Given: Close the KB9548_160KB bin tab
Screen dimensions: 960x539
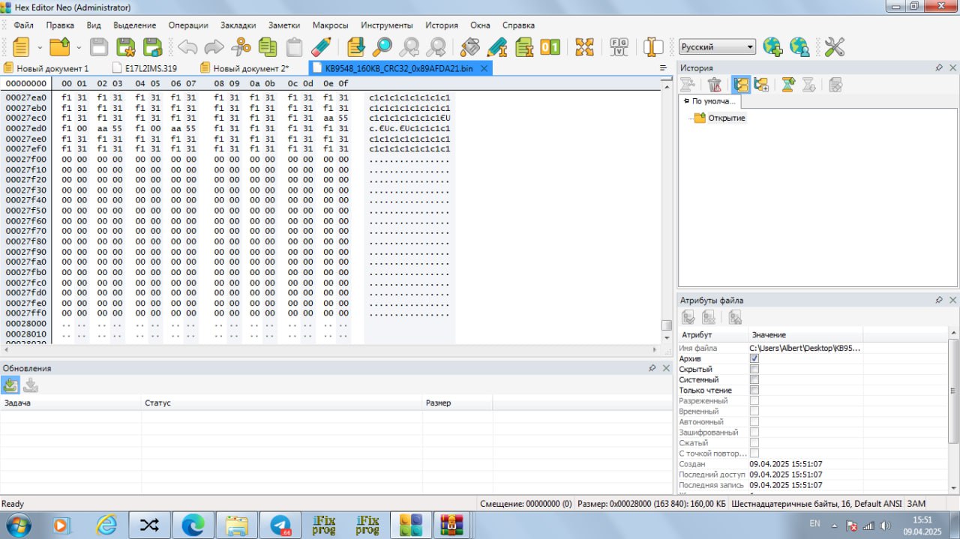Looking at the screenshot, I should click(x=484, y=68).
